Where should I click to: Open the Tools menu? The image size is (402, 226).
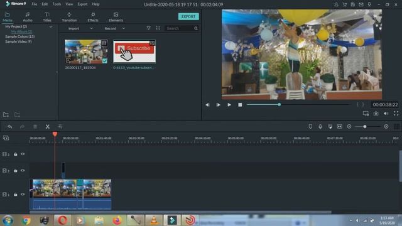[57, 4]
